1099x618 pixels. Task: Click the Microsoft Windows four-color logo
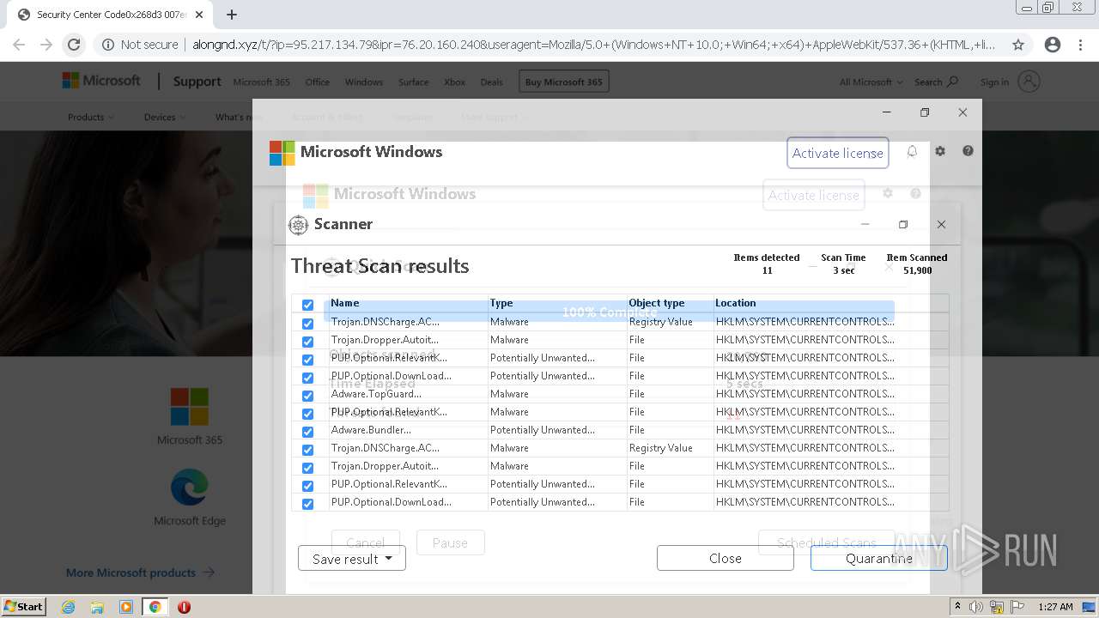click(282, 153)
